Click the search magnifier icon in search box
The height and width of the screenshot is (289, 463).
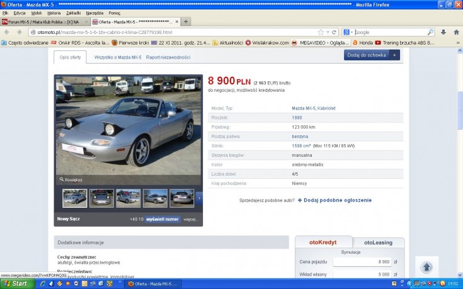point(430,32)
